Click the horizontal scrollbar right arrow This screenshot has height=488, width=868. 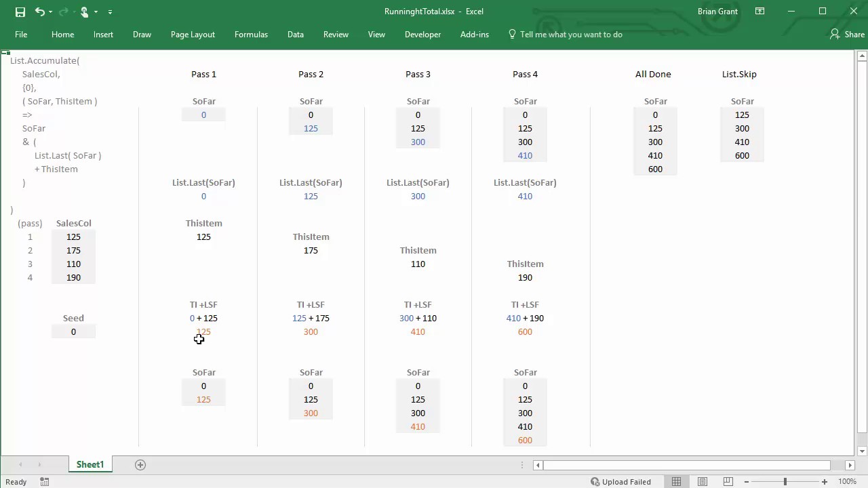[850, 465]
